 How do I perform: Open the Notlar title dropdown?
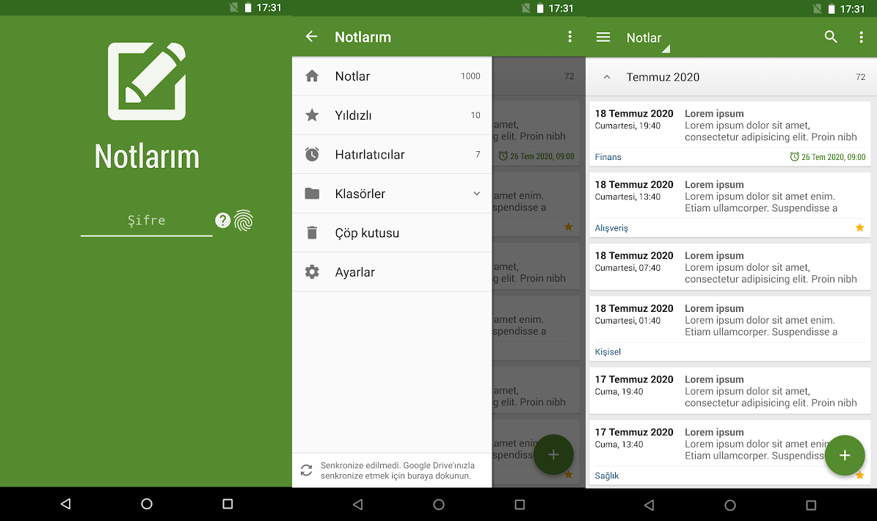click(x=646, y=37)
